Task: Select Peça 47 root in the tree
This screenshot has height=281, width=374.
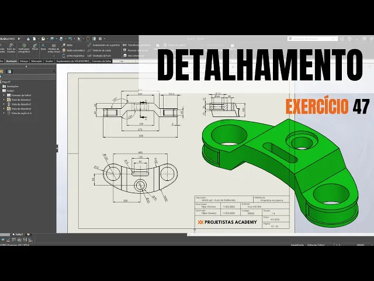Action: tap(6, 82)
